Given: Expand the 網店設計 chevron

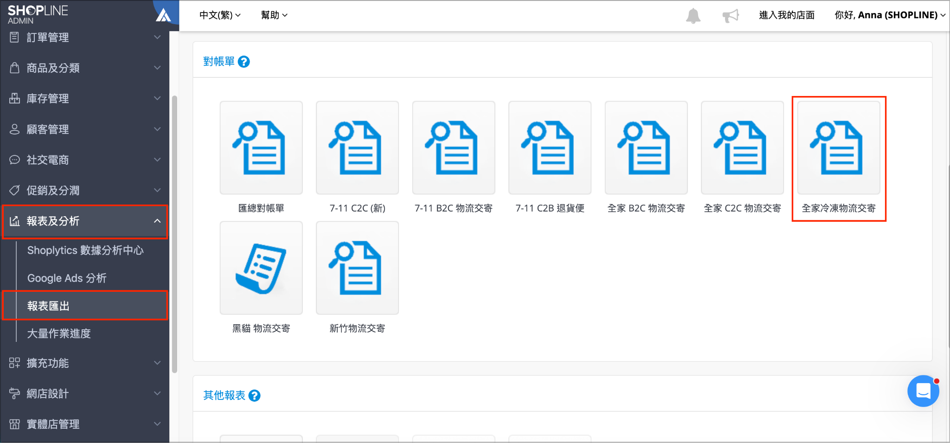Looking at the screenshot, I should tap(157, 393).
